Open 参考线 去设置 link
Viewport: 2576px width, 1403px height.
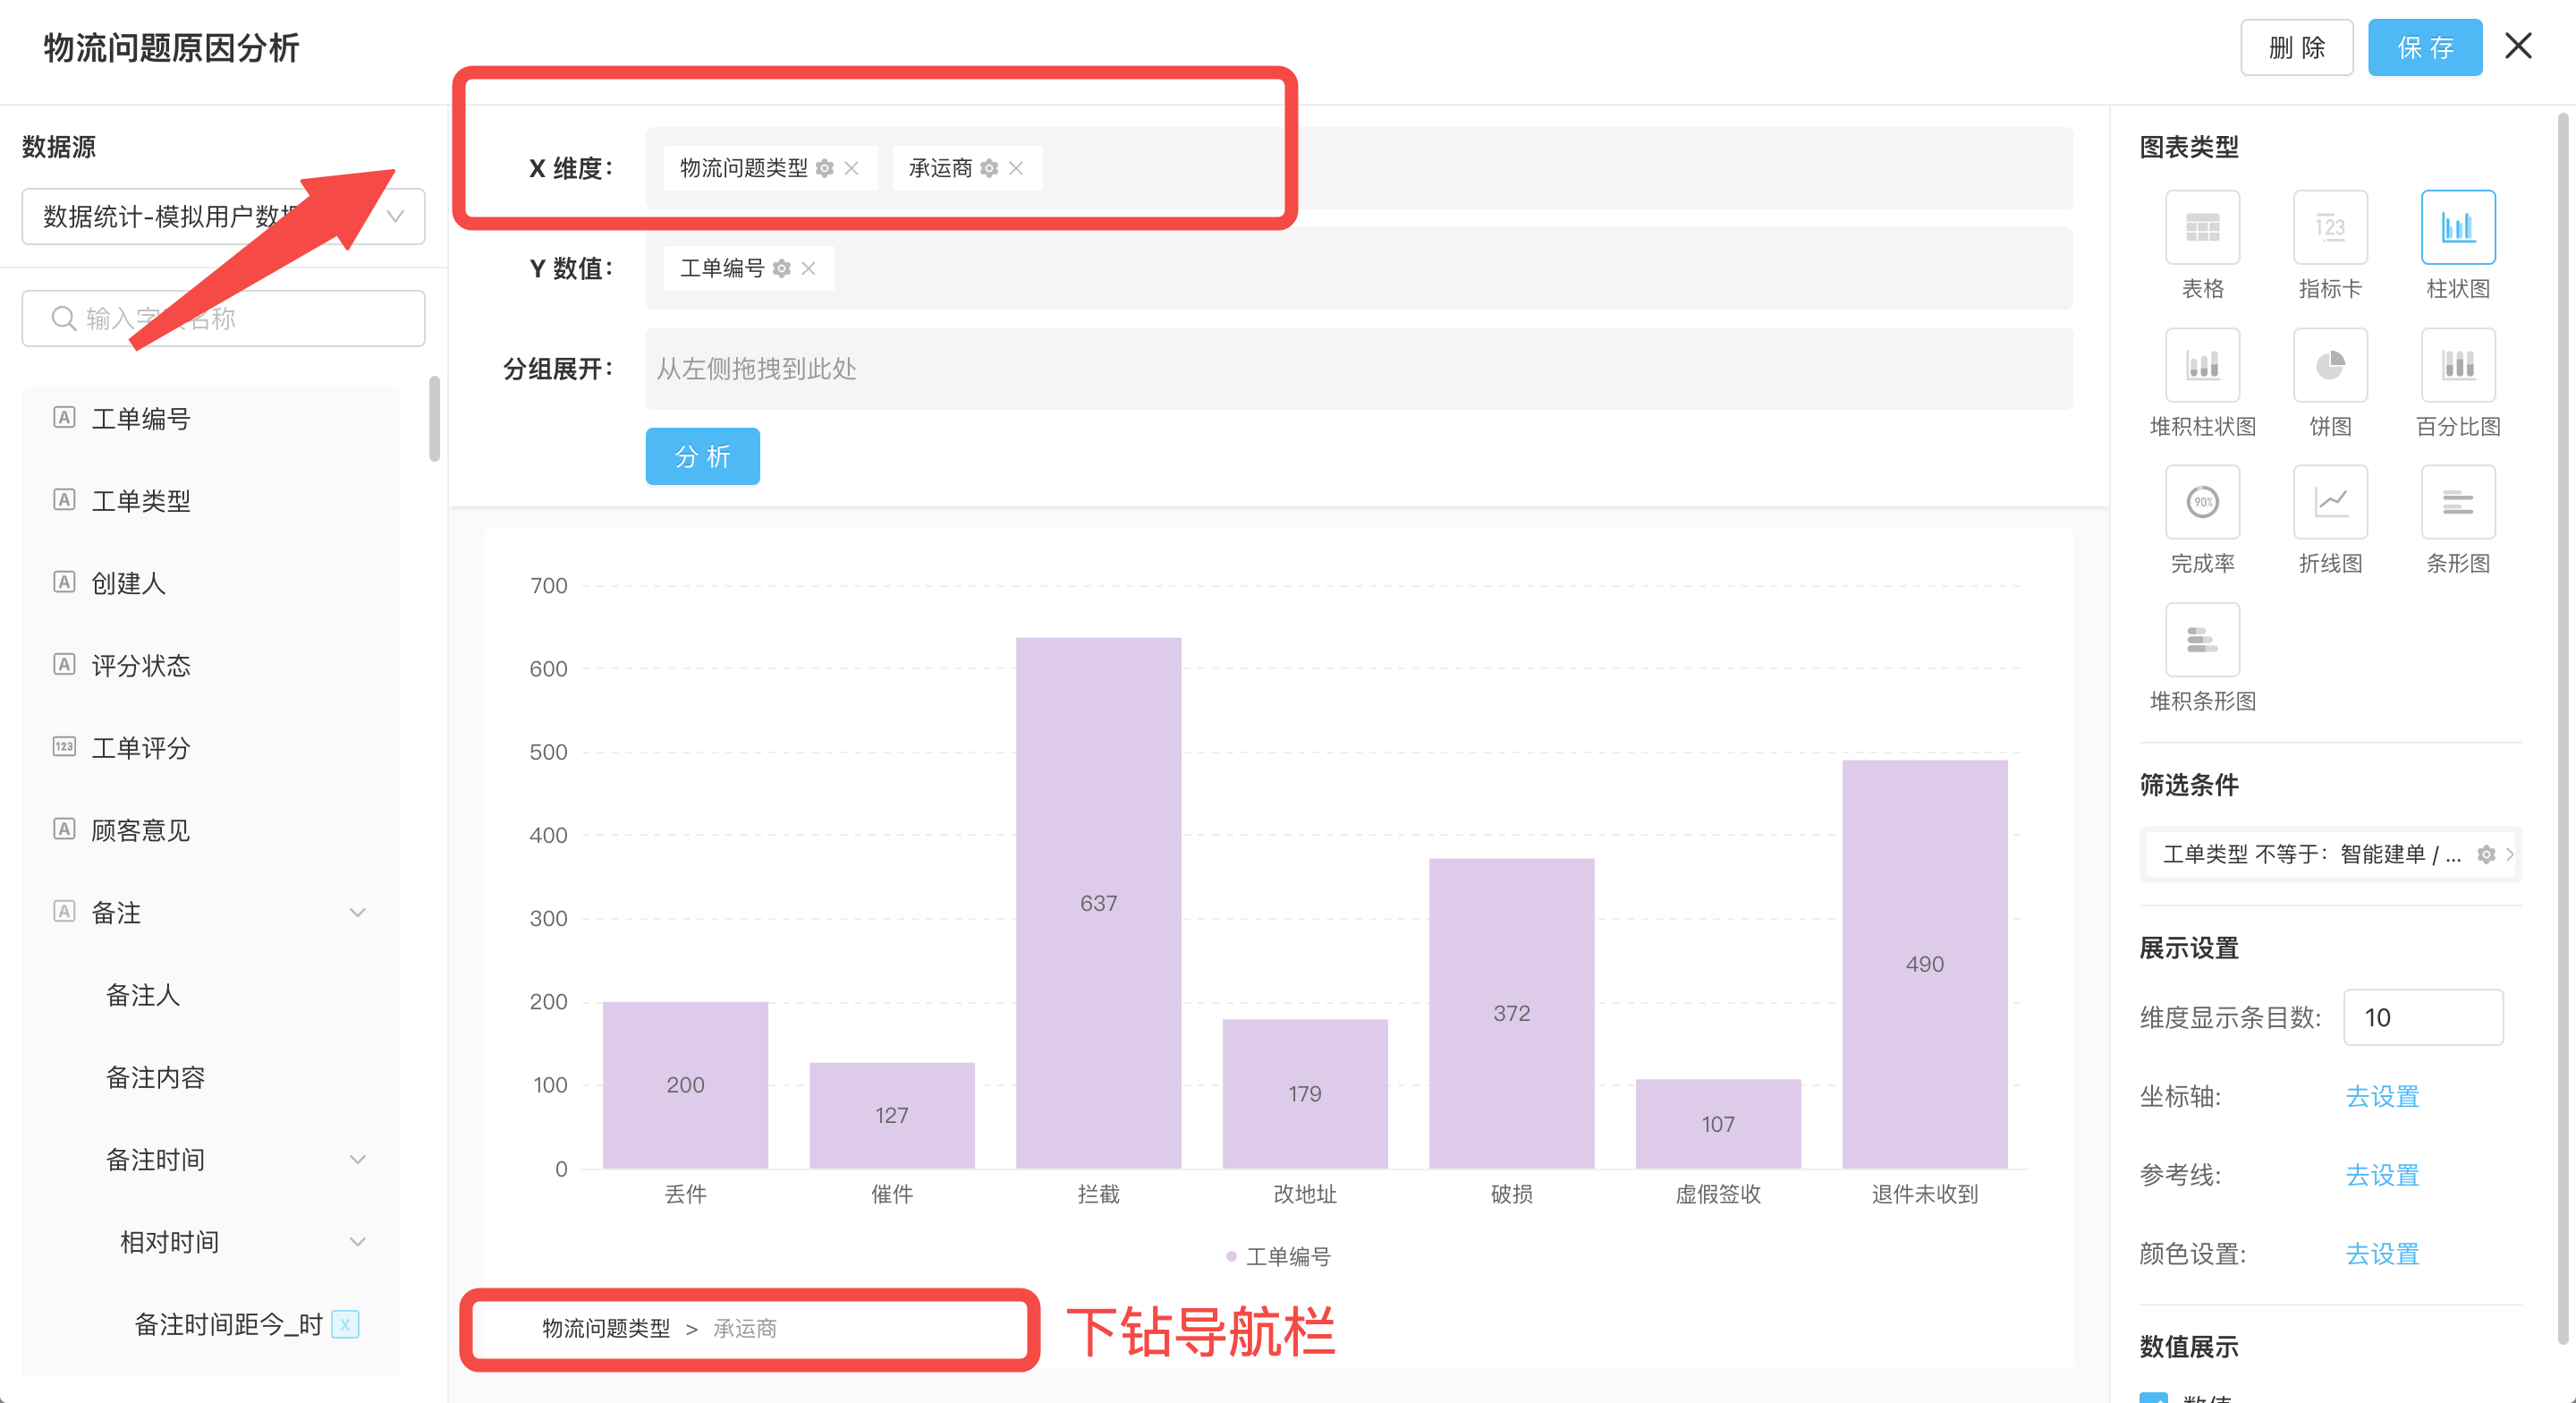click(2382, 1175)
